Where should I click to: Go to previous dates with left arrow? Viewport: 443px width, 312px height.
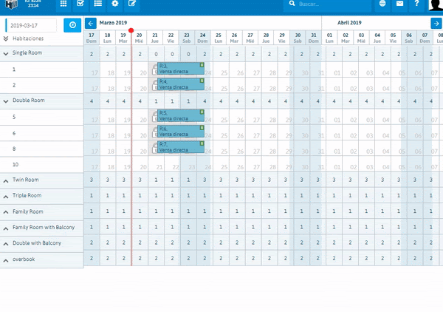pyautogui.click(x=90, y=24)
